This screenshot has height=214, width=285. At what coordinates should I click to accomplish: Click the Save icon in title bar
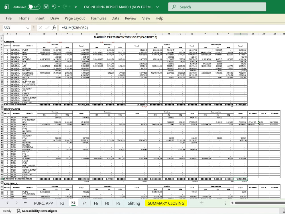(x=46, y=7)
